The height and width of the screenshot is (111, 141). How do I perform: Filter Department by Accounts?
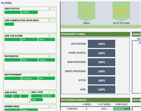point(30,78)
